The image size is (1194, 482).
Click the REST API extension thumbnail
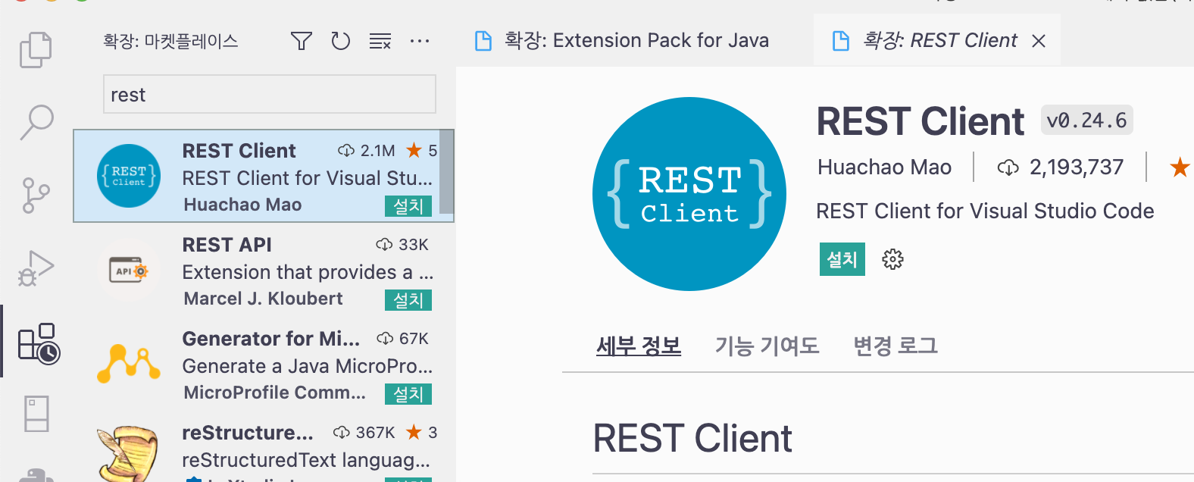(129, 271)
